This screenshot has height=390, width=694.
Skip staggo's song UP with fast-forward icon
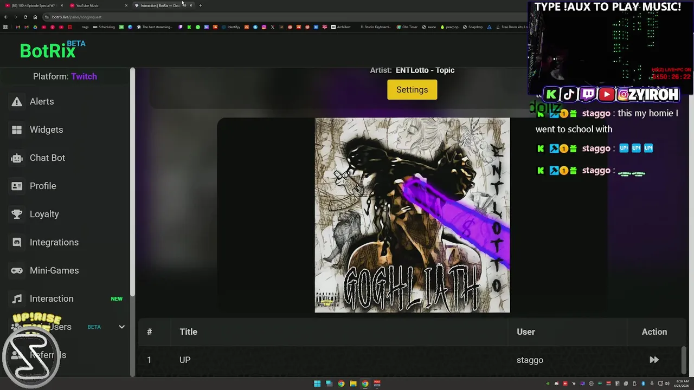[654, 360]
